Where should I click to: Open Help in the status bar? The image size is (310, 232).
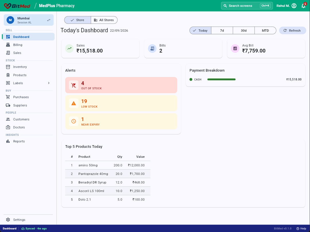301,229
